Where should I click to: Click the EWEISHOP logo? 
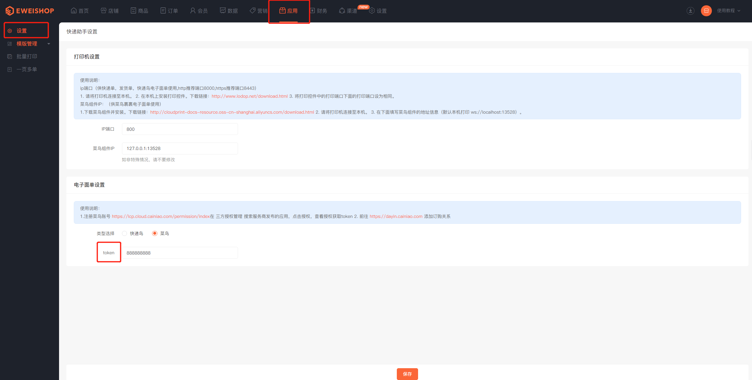(30, 11)
